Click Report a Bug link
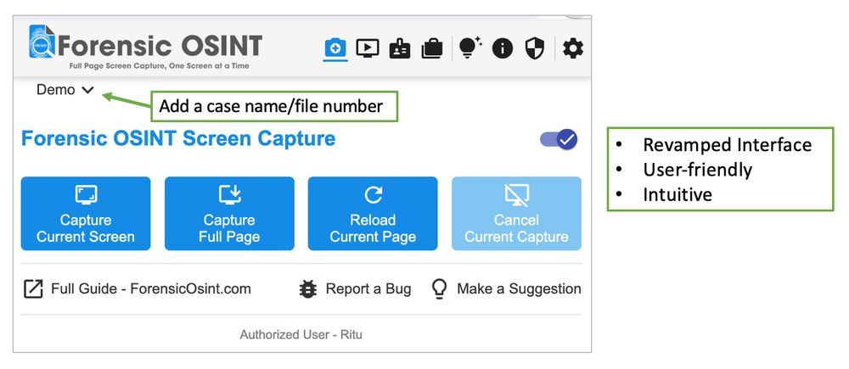Image resolution: width=849 pixels, height=369 pixels. pyautogui.click(x=355, y=289)
